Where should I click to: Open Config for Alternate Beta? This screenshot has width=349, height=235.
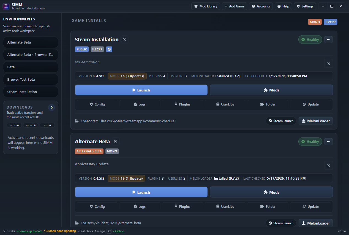97,206
